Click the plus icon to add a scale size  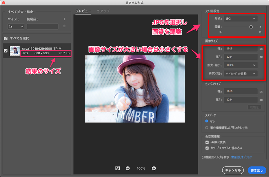point(64,19)
